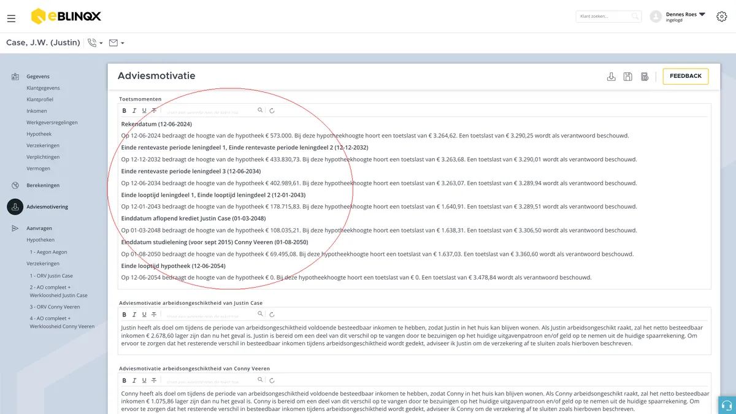Open the Gegevens section in the sidebar
736x414 pixels.
point(38,77)
